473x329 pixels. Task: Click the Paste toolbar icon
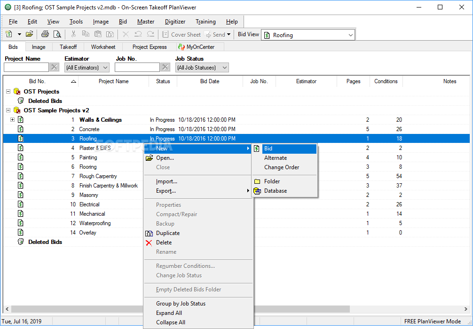click(x=98, y=34)
